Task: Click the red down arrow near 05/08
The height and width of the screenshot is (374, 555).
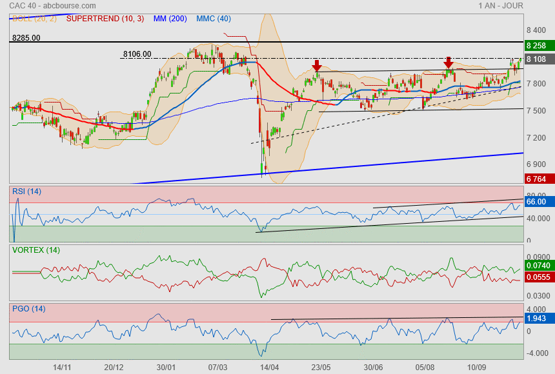Action: click(449, 63)
